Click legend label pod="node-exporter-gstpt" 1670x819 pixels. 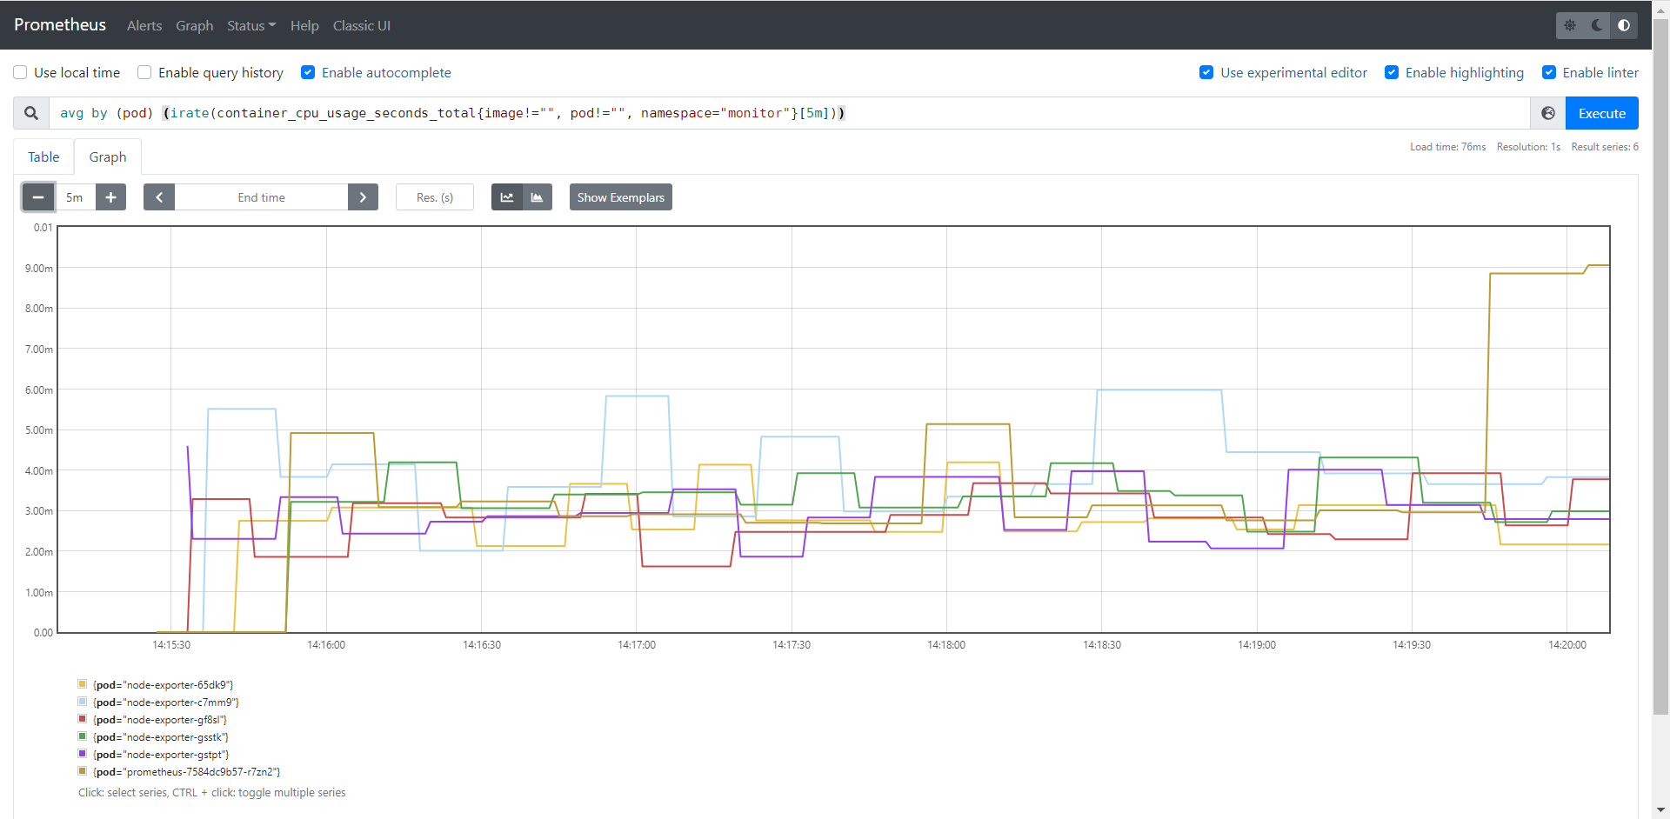click(x=161, y=755)
